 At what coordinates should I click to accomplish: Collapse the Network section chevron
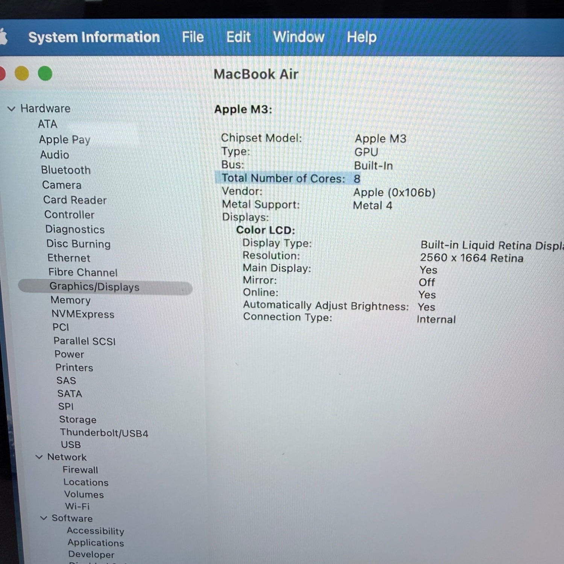click(39, 457)
